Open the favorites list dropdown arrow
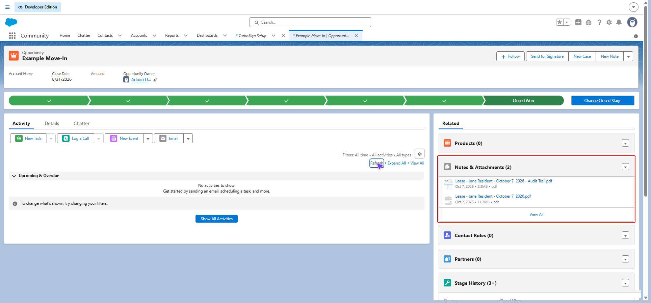 pyautogui.click(x=567, y=22)
